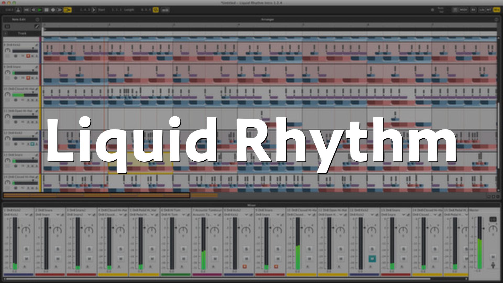Adjust the pan knob on track 10 Closed Hi-Hat

pyautogui.click(x=8, y=95)
